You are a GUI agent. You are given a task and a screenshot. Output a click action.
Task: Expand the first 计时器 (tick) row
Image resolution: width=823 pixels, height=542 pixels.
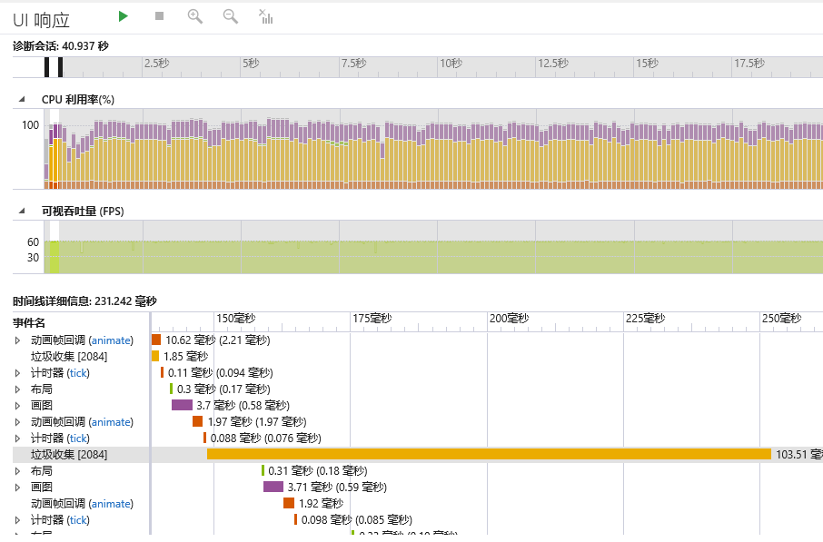click(18, 373)
